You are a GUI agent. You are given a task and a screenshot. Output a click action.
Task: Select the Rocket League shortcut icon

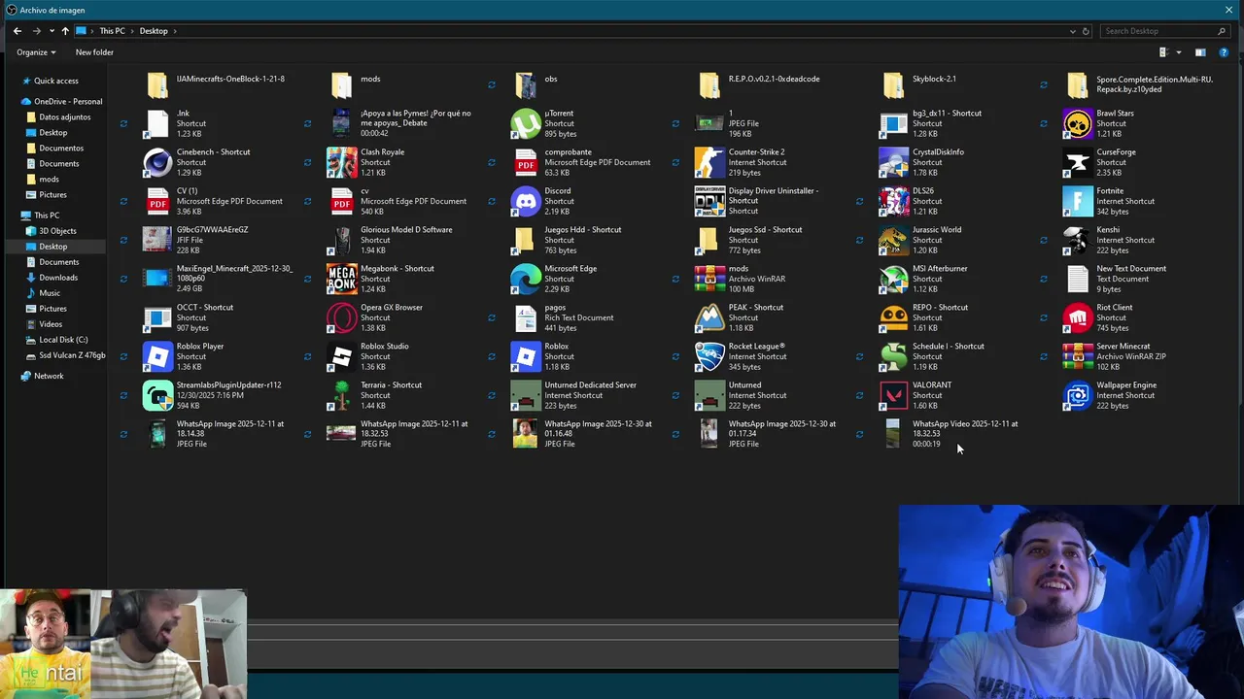[709, 356]
